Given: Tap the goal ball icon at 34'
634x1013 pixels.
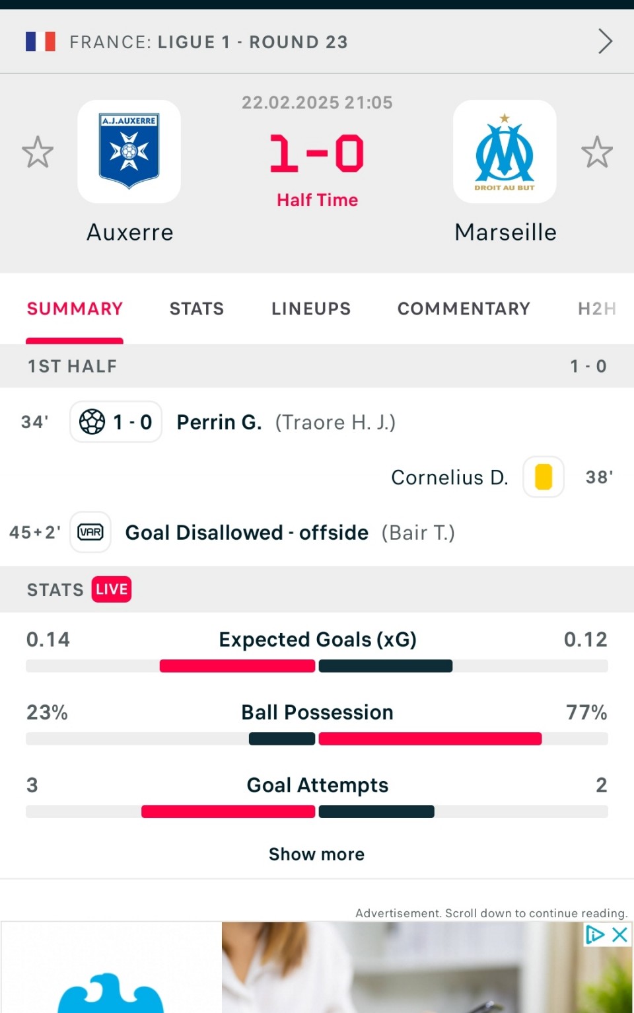Looking at the screenshot, I should point(92,422).
